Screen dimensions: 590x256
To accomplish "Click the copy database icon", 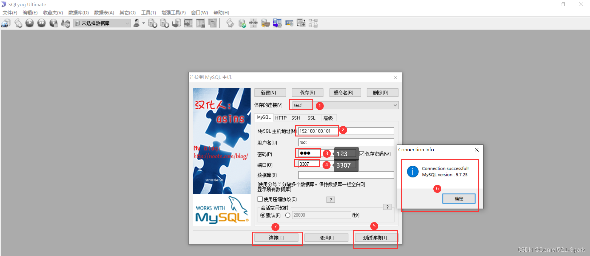I will click(176, 23).
